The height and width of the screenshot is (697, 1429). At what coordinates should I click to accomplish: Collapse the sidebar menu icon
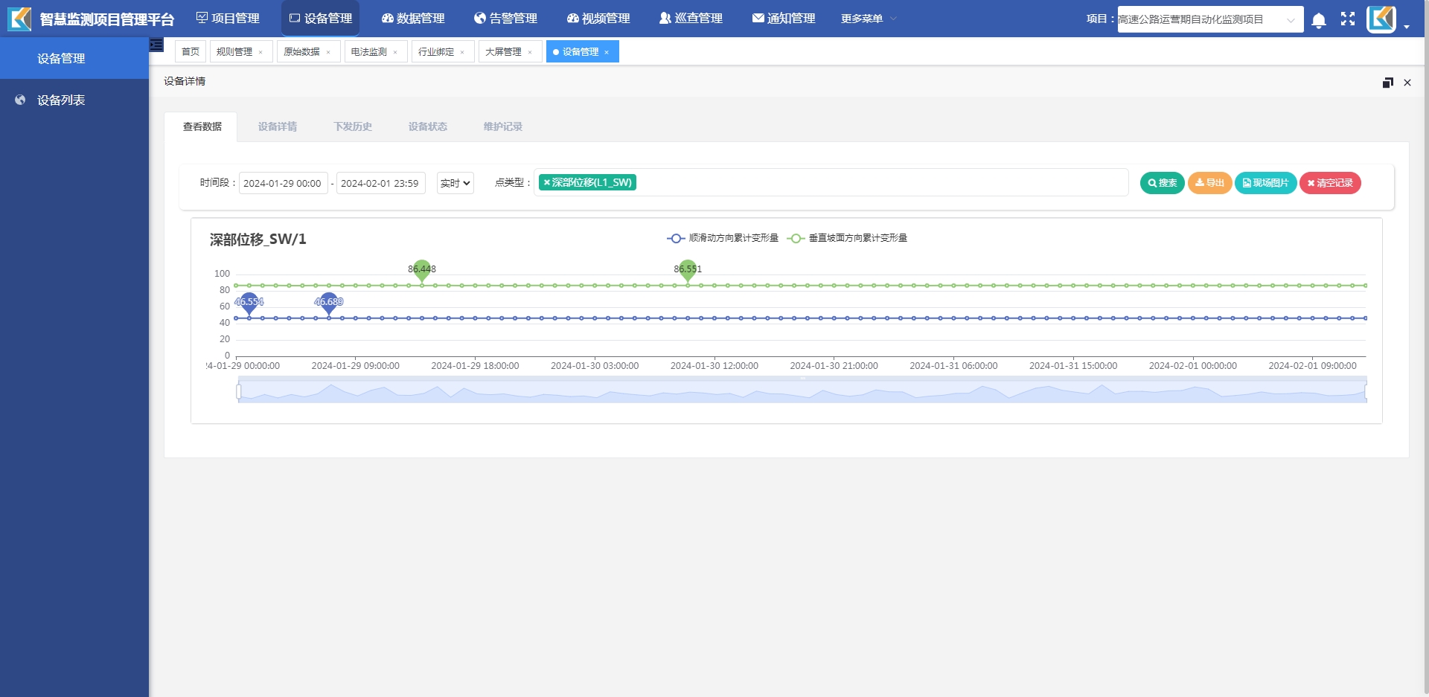156,45
